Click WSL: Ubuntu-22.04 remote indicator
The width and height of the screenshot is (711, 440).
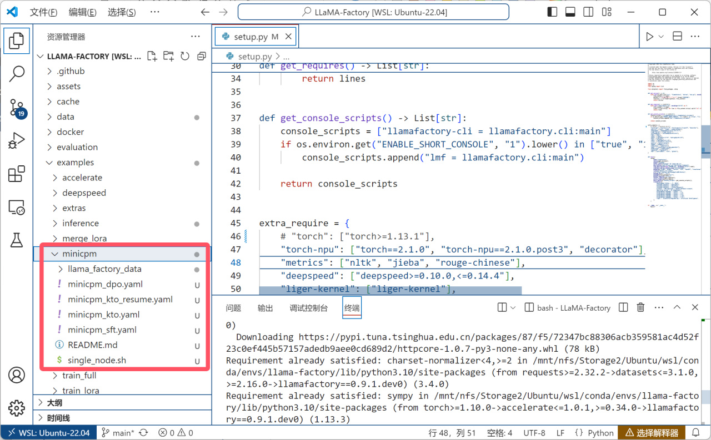coord(48,433)
